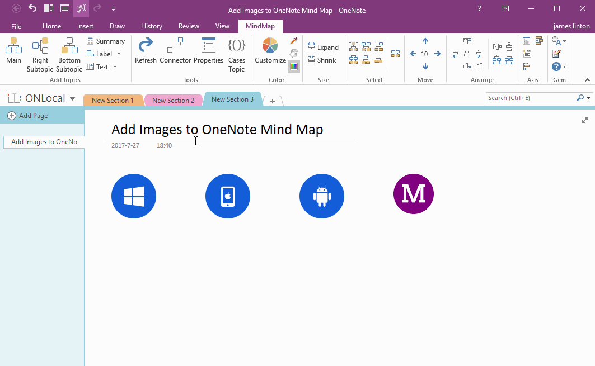Click the Add Page button

coord(27,115)
